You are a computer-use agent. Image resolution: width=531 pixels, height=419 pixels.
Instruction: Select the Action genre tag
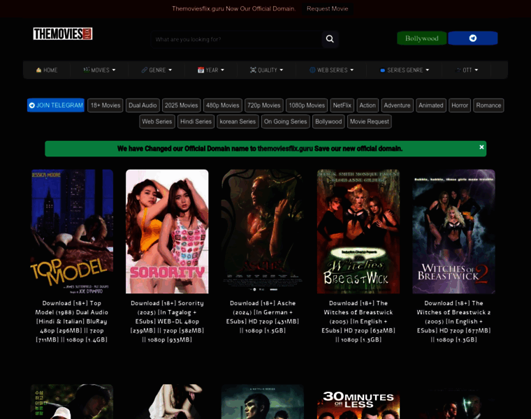click(368, 105)
